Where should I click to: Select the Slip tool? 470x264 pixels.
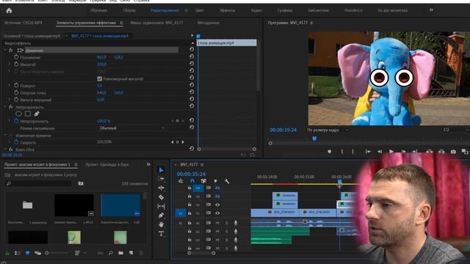161,206
